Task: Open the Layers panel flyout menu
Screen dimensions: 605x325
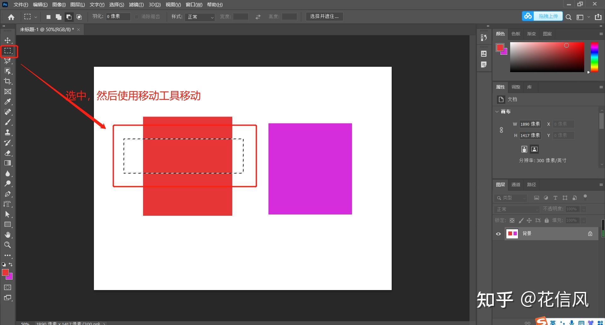Action: (601, 185)
